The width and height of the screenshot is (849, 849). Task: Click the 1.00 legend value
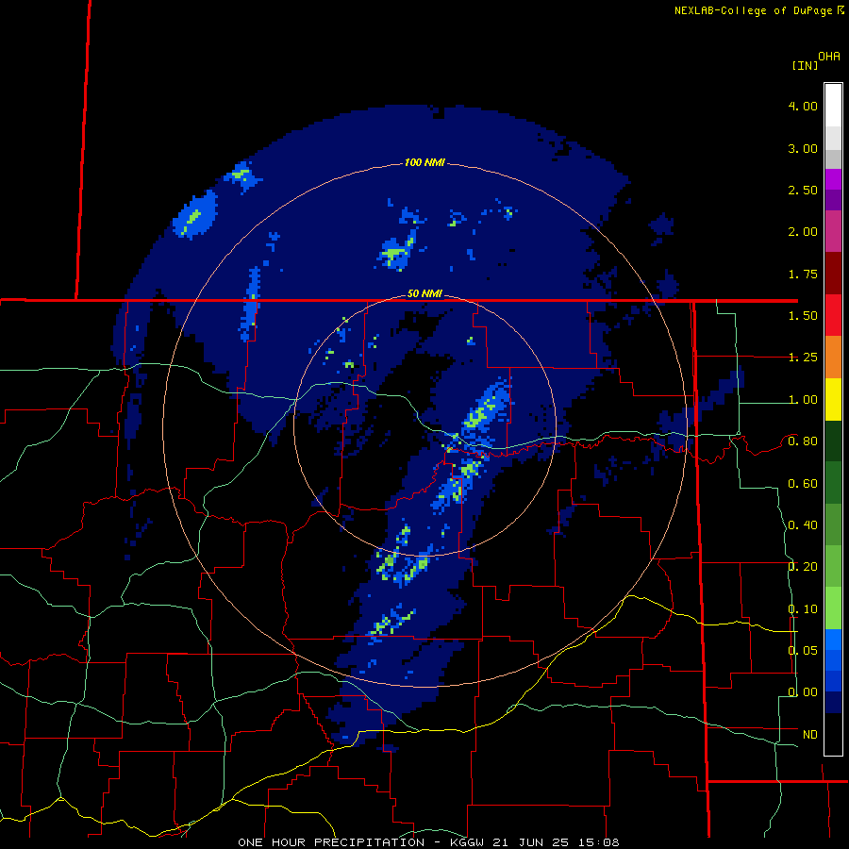point(803,400)
